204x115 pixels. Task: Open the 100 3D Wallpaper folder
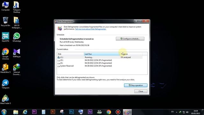click(x=17, y=23)
